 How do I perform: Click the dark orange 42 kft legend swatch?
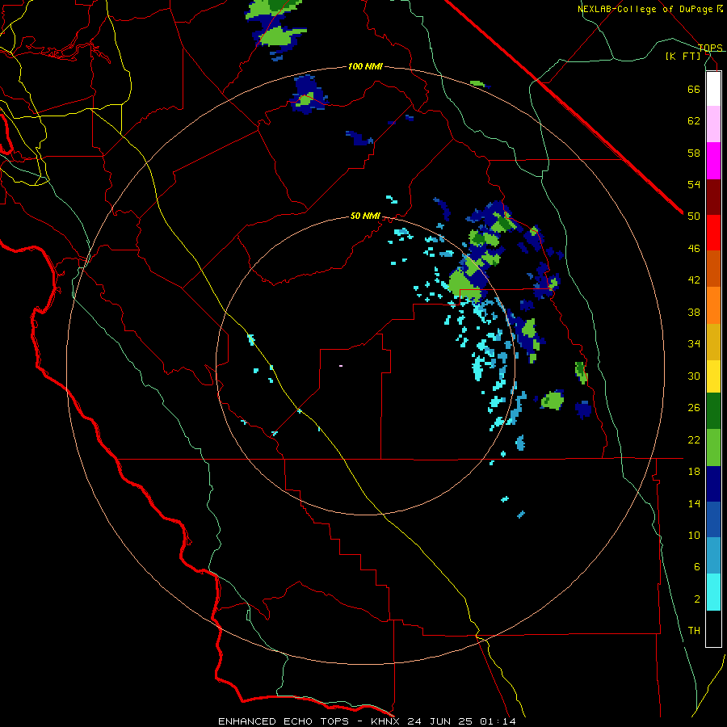tap(713, 268)
